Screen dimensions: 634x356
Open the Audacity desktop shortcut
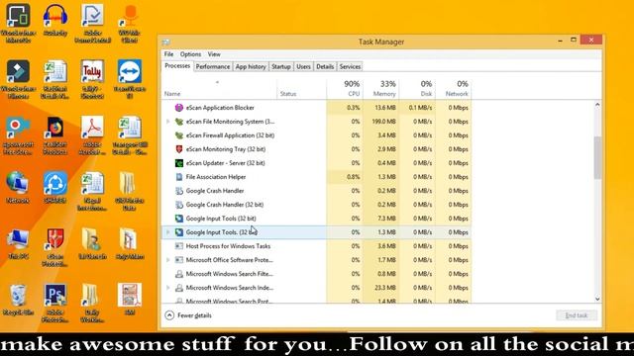coord(55,20)
